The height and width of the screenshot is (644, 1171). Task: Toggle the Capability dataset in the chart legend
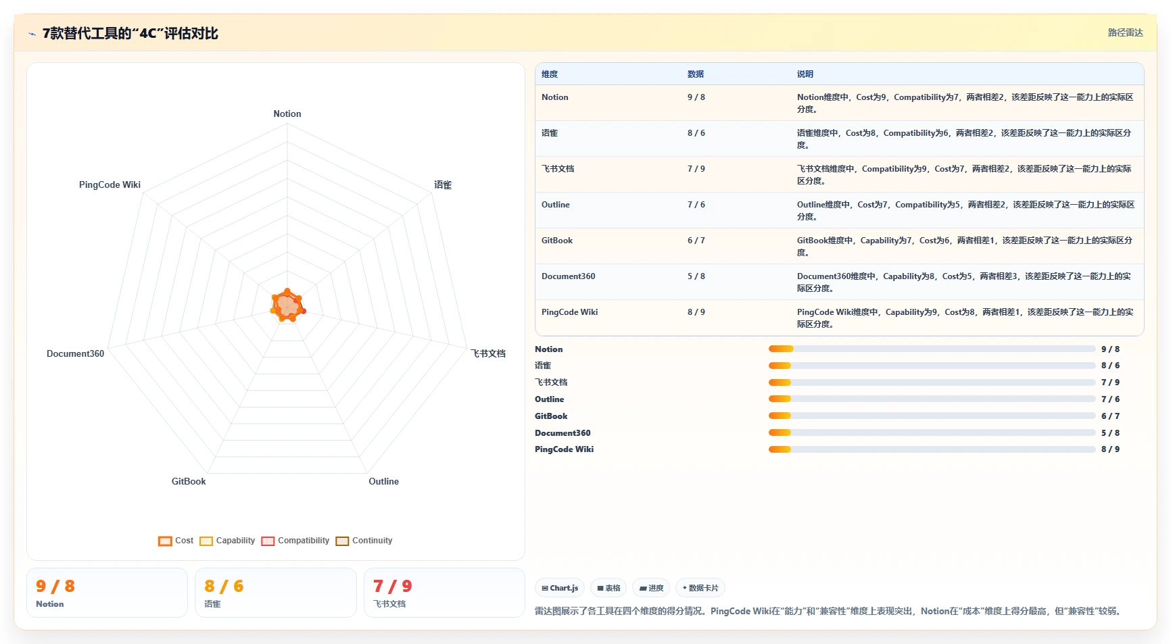pyautogui.click(x=227, y=541)
